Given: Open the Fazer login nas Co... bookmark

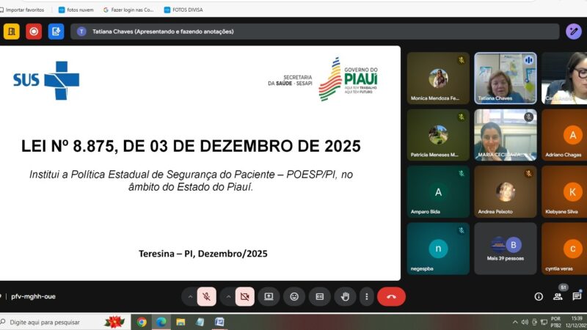Looking at the screenshot, I should pos(128,10).
